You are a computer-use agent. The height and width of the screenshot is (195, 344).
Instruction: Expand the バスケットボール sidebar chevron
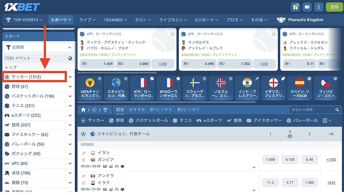[70, 96]
